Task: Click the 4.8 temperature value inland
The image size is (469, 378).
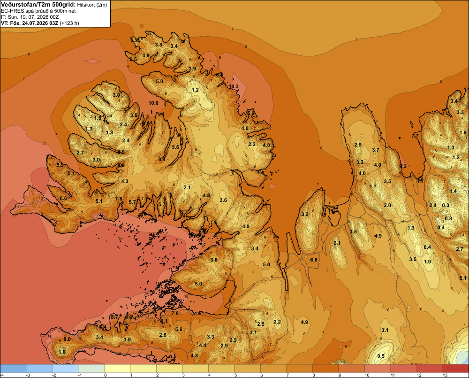Action: pyautogui.click(x=206, y=196)
